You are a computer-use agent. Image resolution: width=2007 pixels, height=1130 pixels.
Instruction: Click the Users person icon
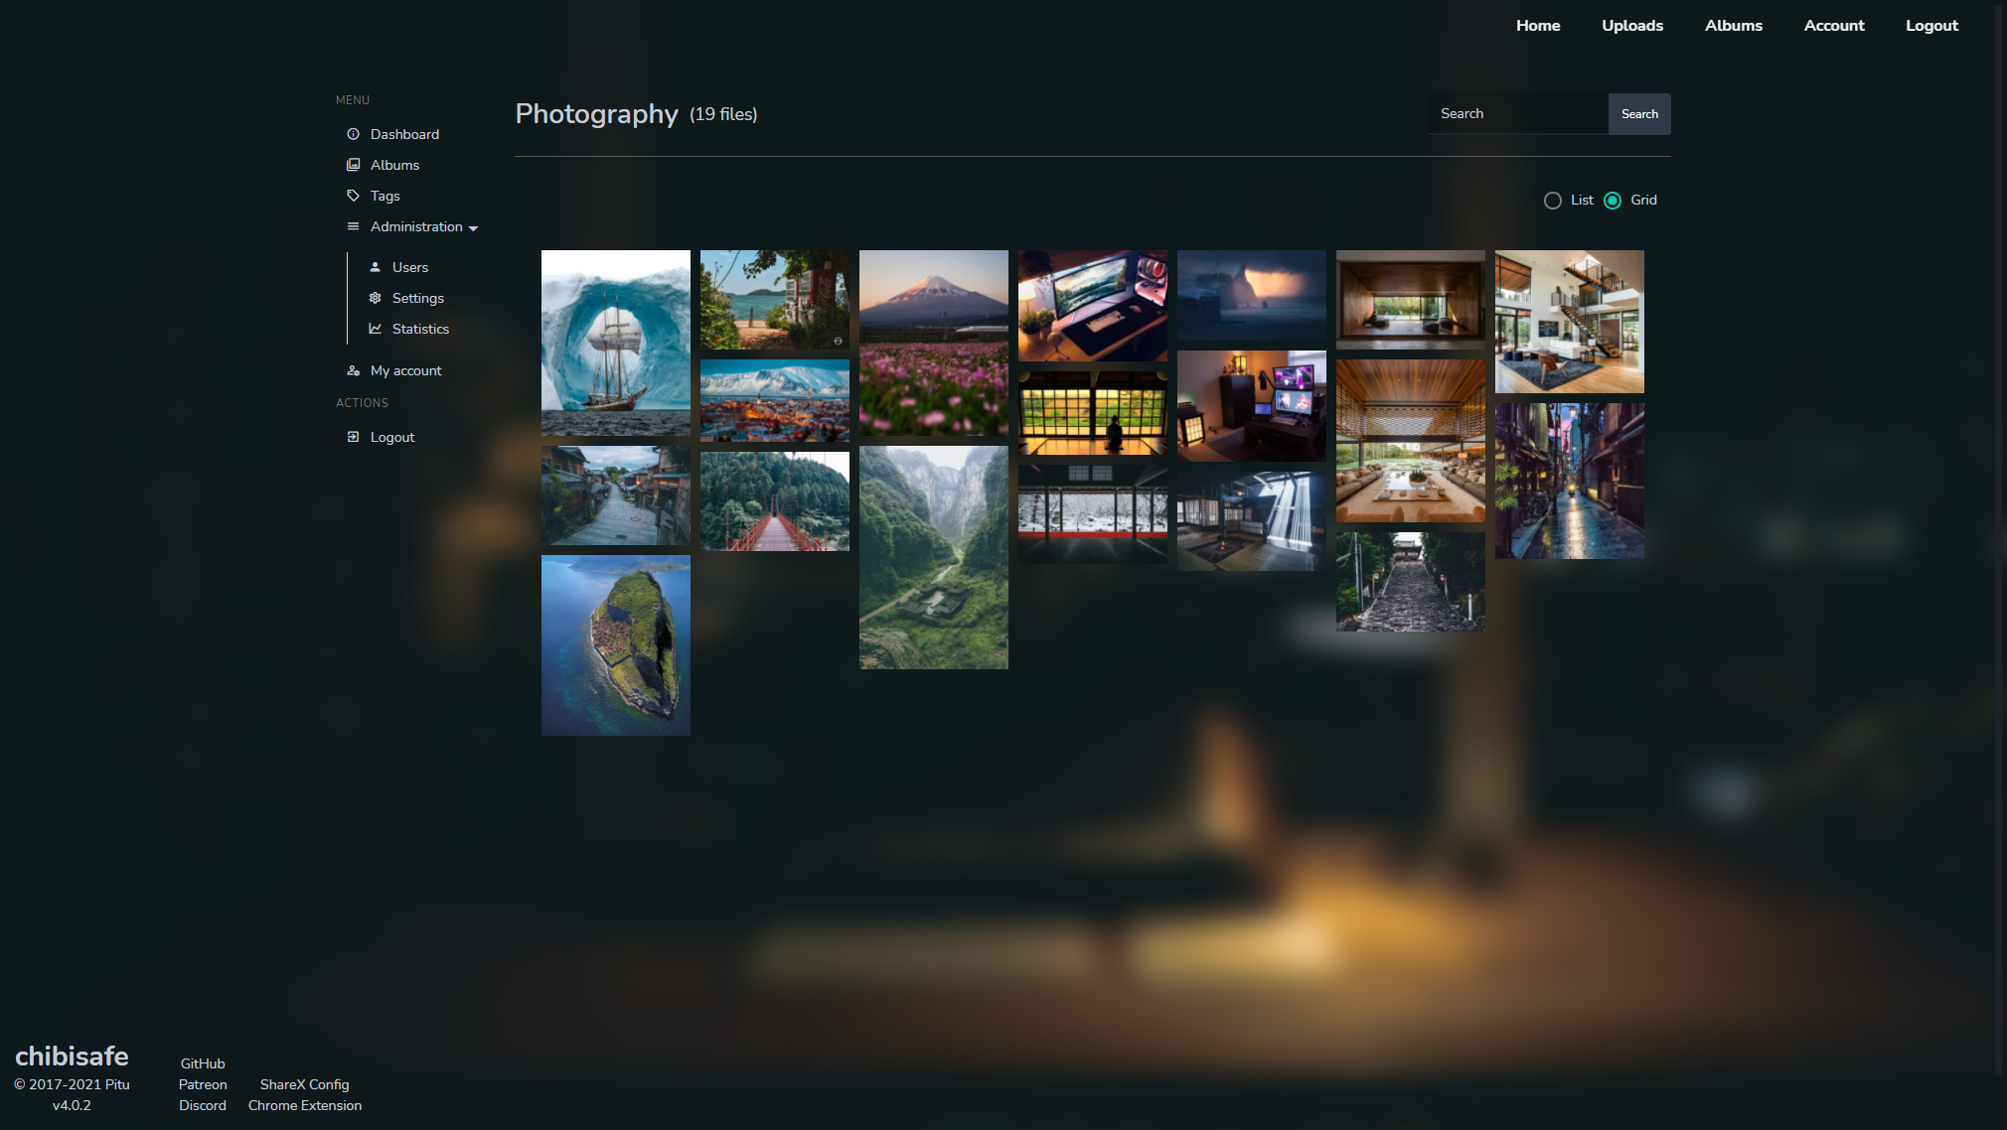pyautogui.click(x=375, y=267)
